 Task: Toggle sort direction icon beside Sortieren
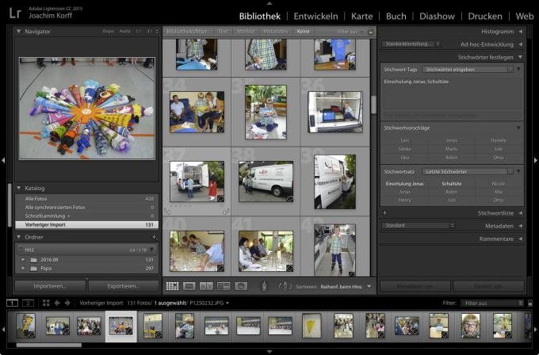pos(285,286)
